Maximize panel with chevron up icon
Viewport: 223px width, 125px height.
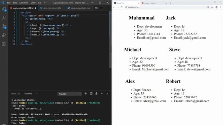pyautogui.click(x=102, y=93)
